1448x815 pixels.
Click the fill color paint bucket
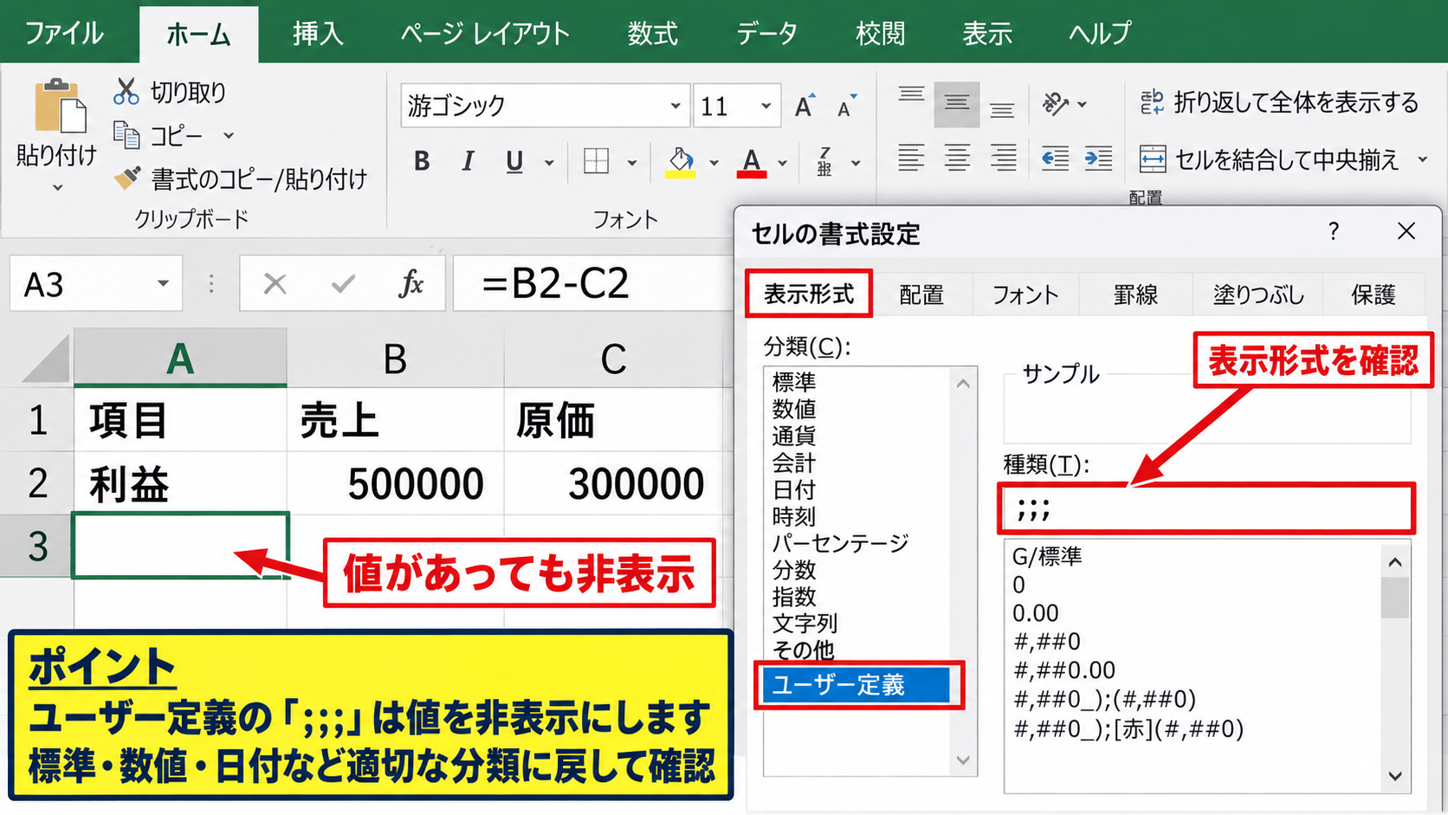point(681,161)
